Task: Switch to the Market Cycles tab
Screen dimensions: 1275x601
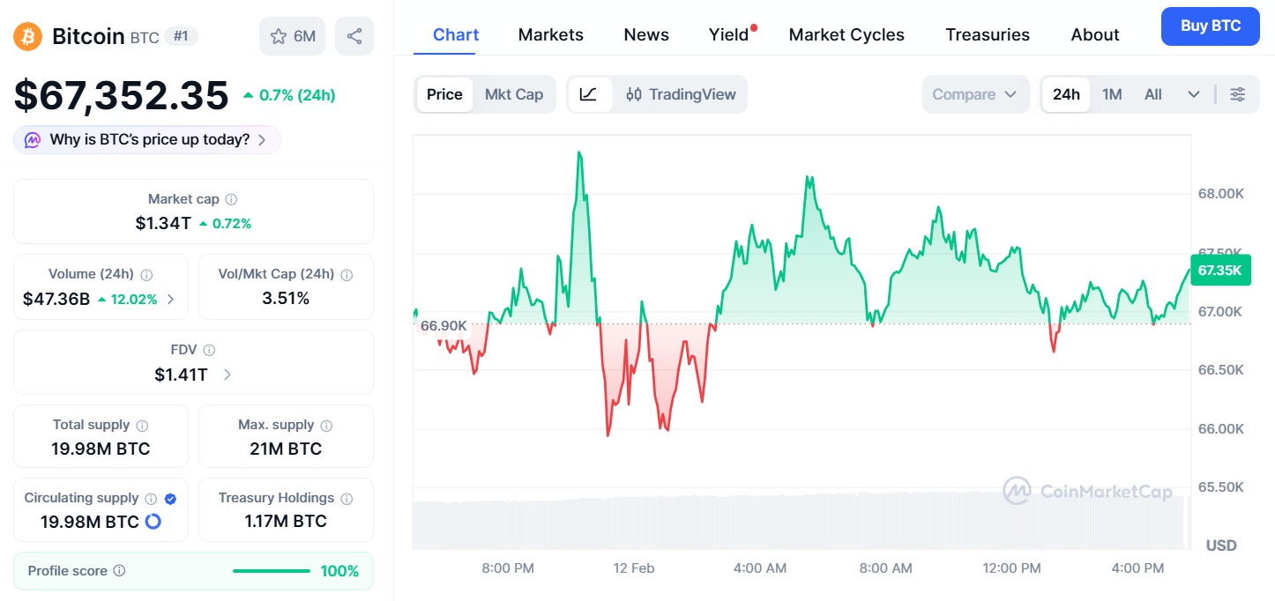Action: 846,34
